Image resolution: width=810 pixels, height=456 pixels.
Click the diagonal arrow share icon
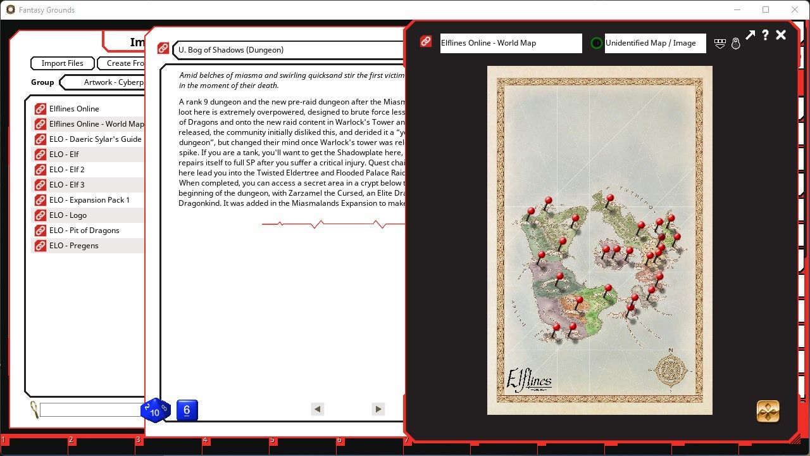pyautogui.click(x=750, y=35)
